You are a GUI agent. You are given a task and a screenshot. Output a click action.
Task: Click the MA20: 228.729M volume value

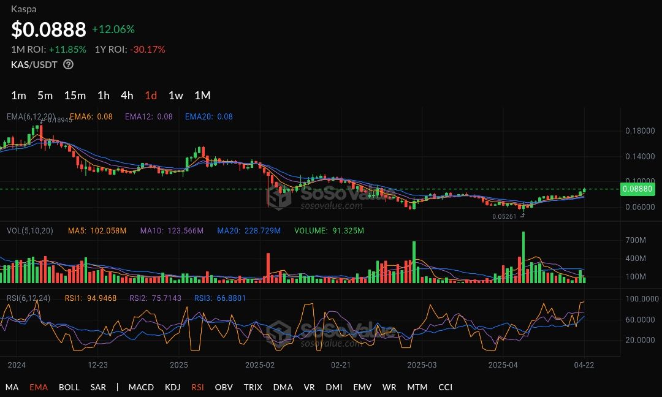(x=249, y=231)
